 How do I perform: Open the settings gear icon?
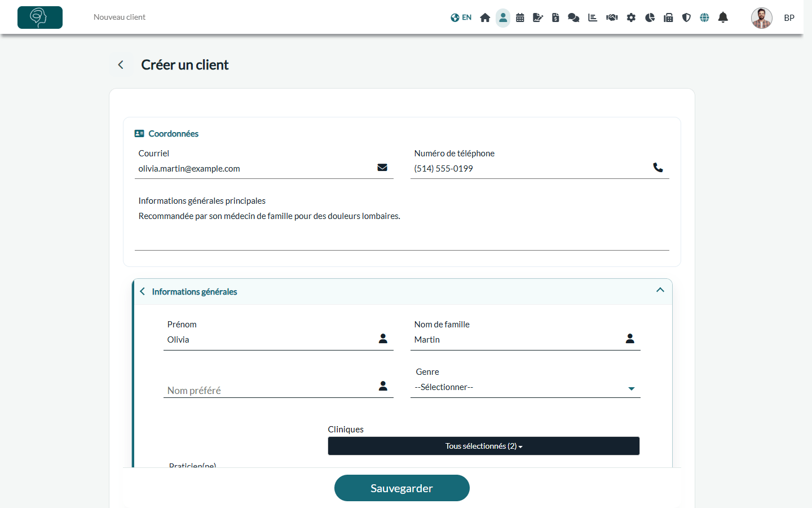(631, 17)
